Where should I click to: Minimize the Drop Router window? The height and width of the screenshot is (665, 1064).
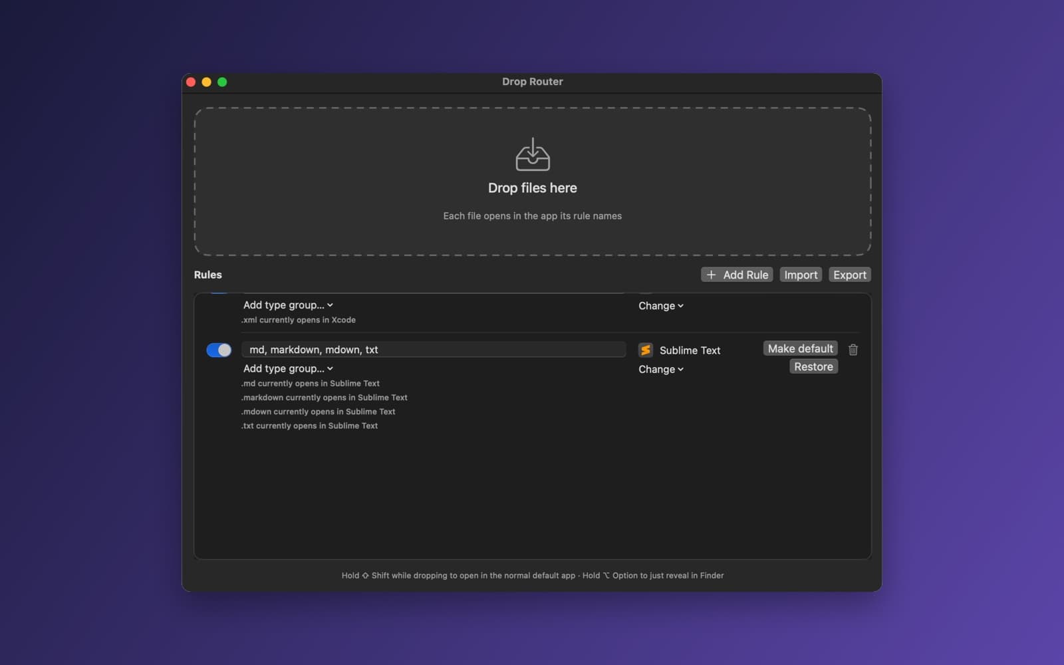207,82
